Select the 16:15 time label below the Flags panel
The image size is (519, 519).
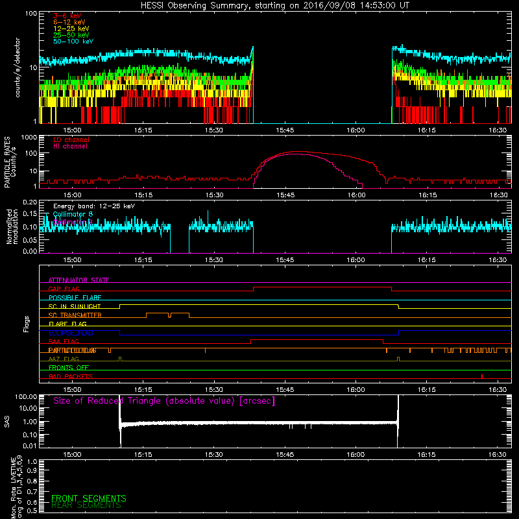coord(427,390)
